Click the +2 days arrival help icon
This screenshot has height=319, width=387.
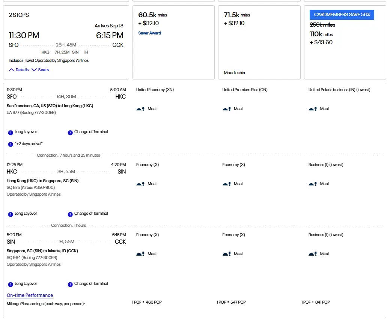pos(11,144)
